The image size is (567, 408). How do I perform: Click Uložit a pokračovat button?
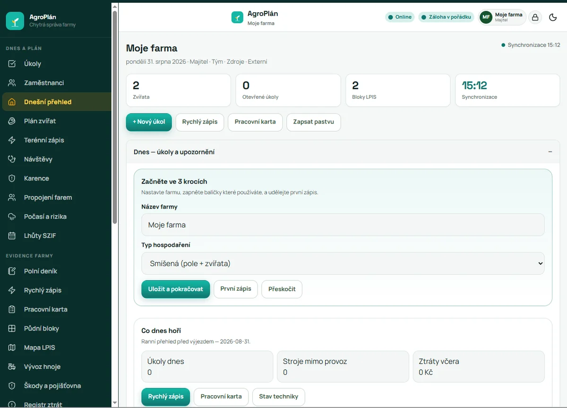click(x=175, y=289)
